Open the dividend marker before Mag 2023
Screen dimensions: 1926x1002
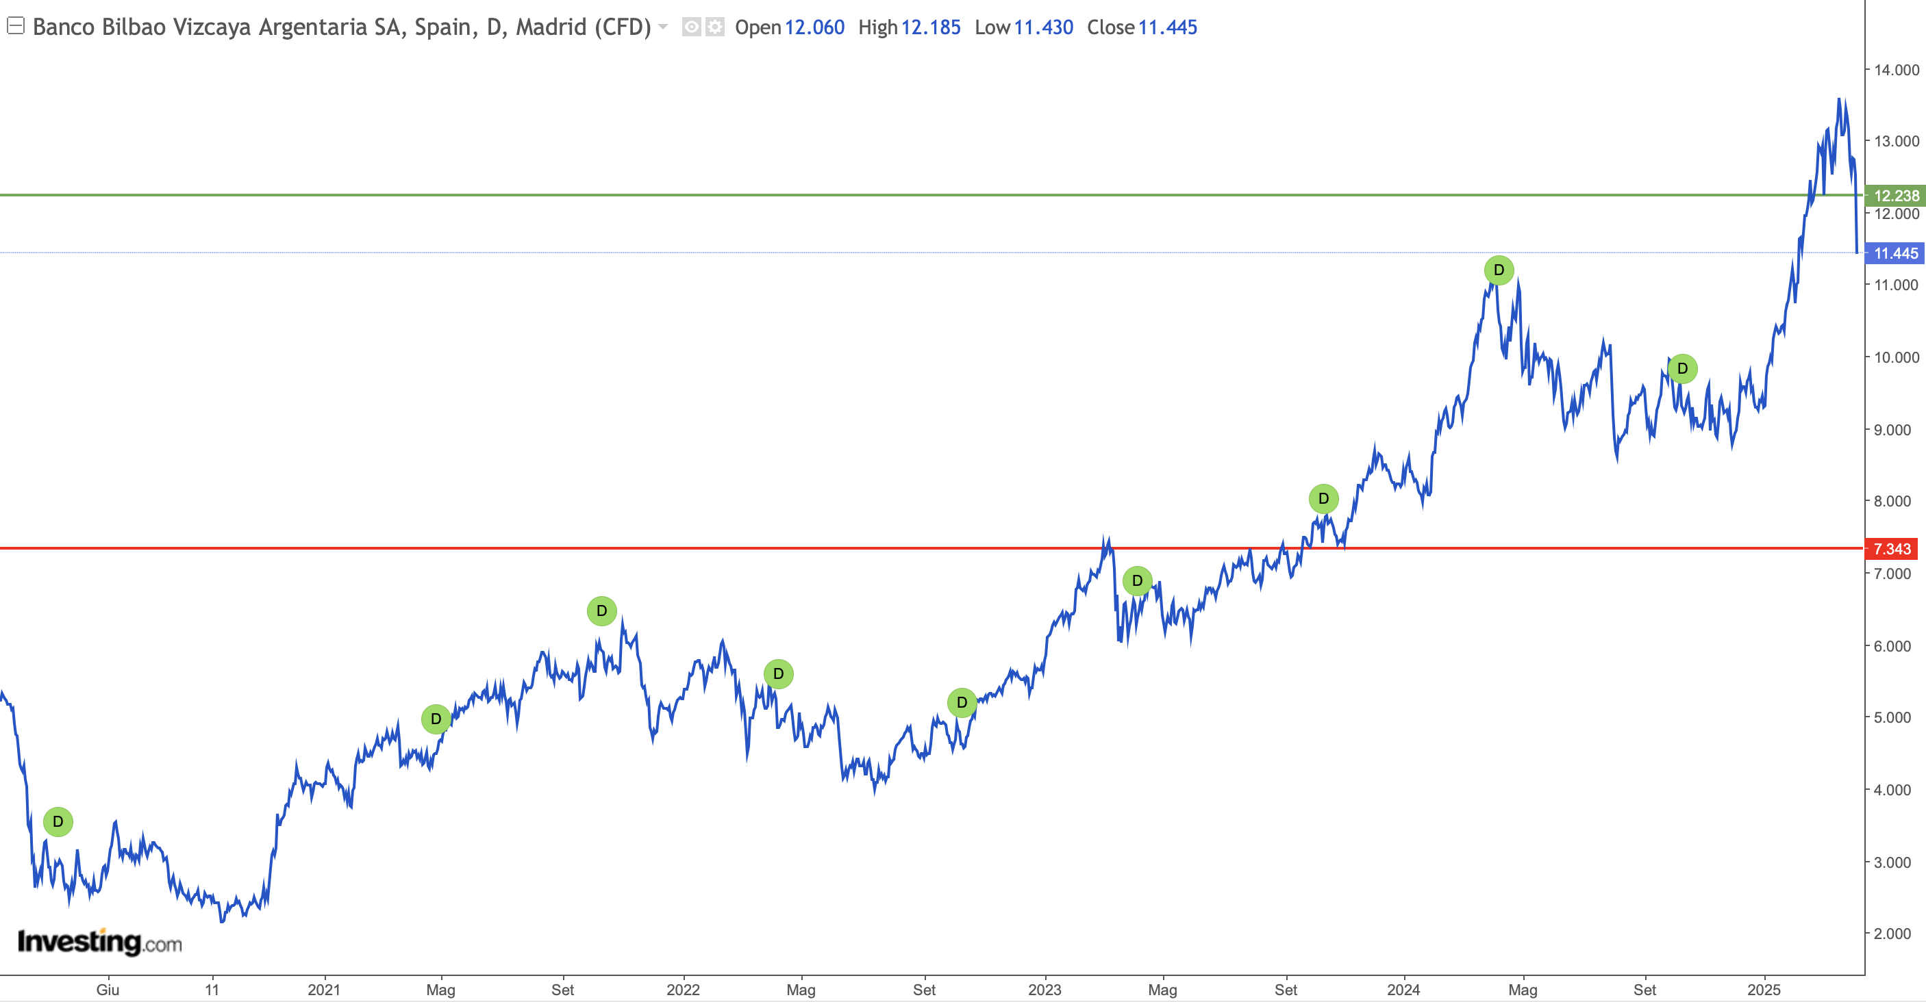[x=1137, y=580]
